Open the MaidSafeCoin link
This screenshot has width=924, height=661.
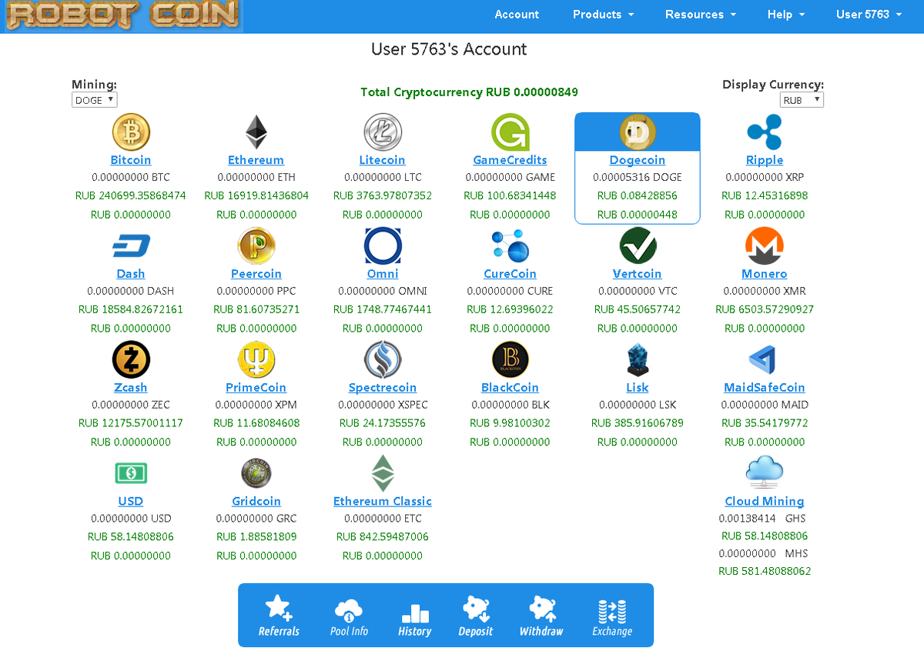[x=765, y=388]
